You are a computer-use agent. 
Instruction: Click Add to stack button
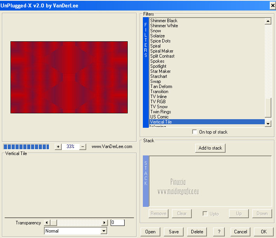coord(210,148)
